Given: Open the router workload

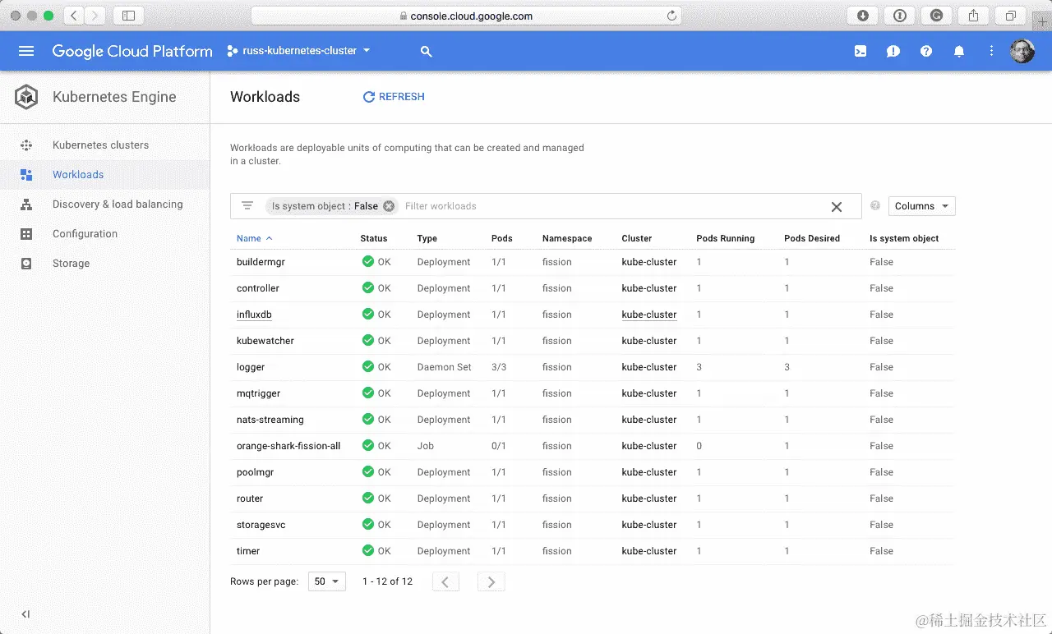Looking at the screenshot, I should [250, 498].
